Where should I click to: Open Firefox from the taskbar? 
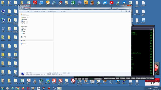(23, 88)
